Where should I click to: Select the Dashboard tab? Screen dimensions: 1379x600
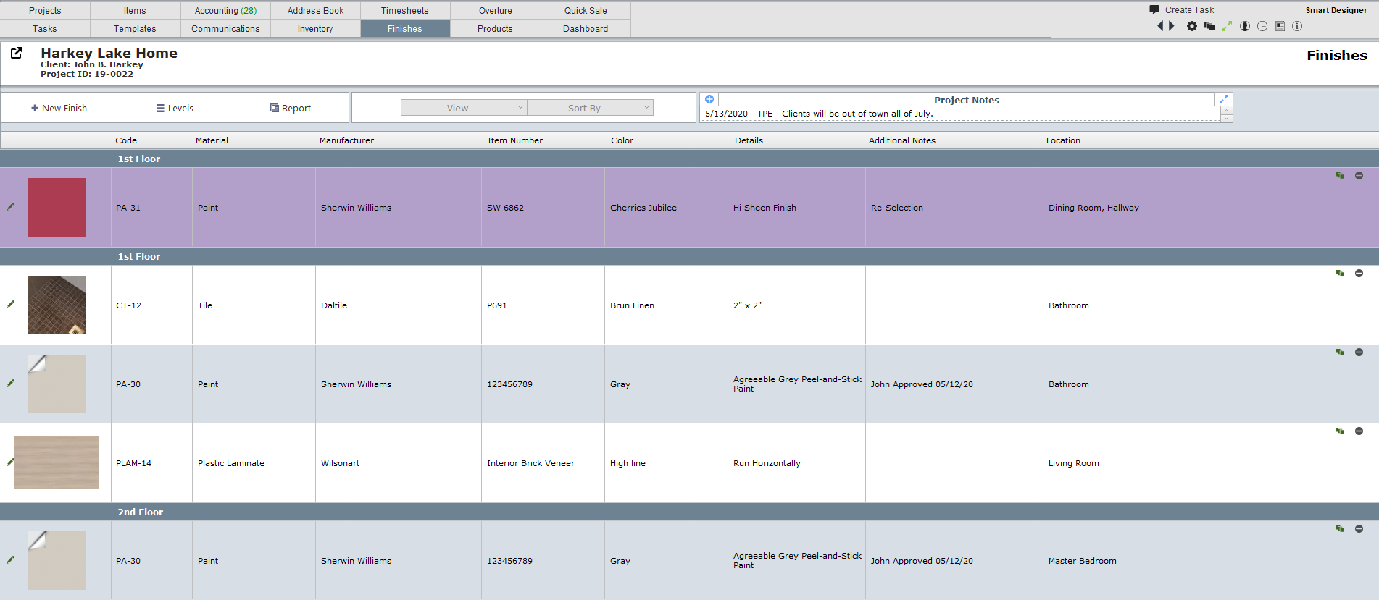(586, 28)
